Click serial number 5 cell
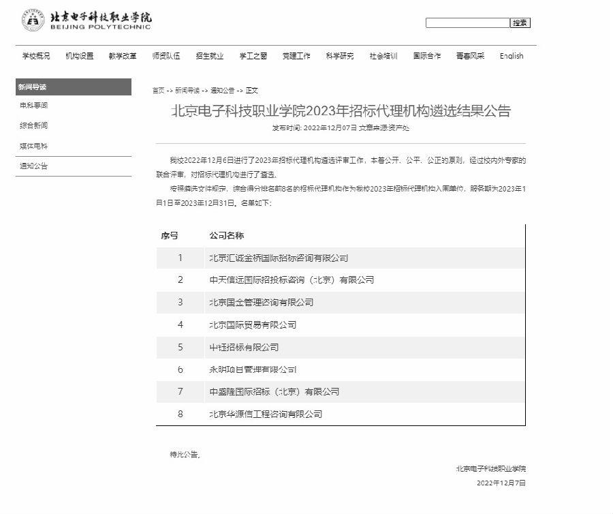Image resolution: width=613 pixels, height=514 pixels. (180, 348)
